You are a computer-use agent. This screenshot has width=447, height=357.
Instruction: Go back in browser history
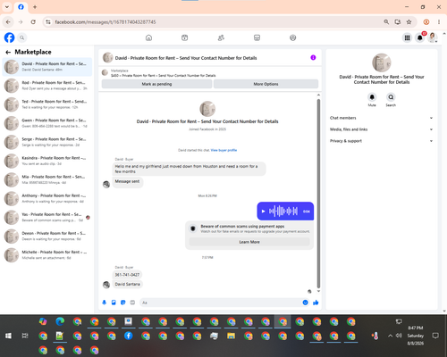point(8,22)
